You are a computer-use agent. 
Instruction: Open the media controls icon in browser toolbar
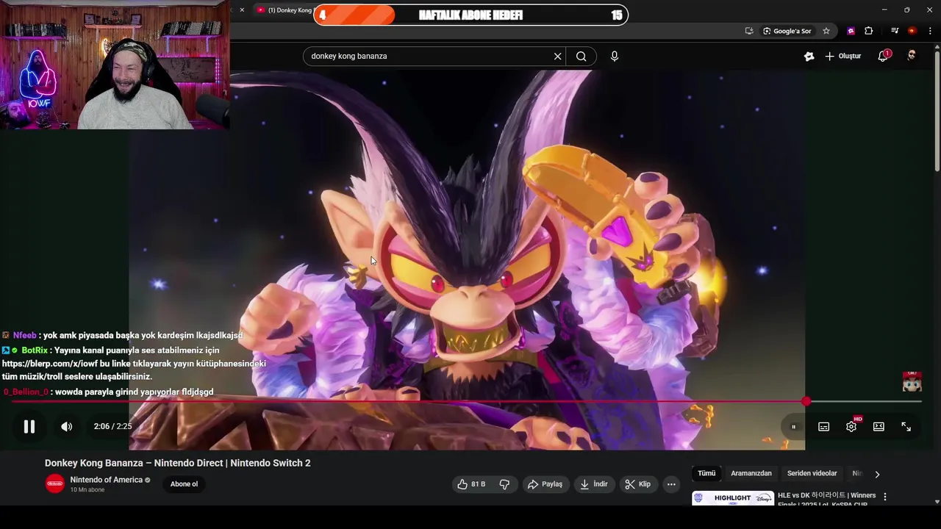(x=895, y=31)
